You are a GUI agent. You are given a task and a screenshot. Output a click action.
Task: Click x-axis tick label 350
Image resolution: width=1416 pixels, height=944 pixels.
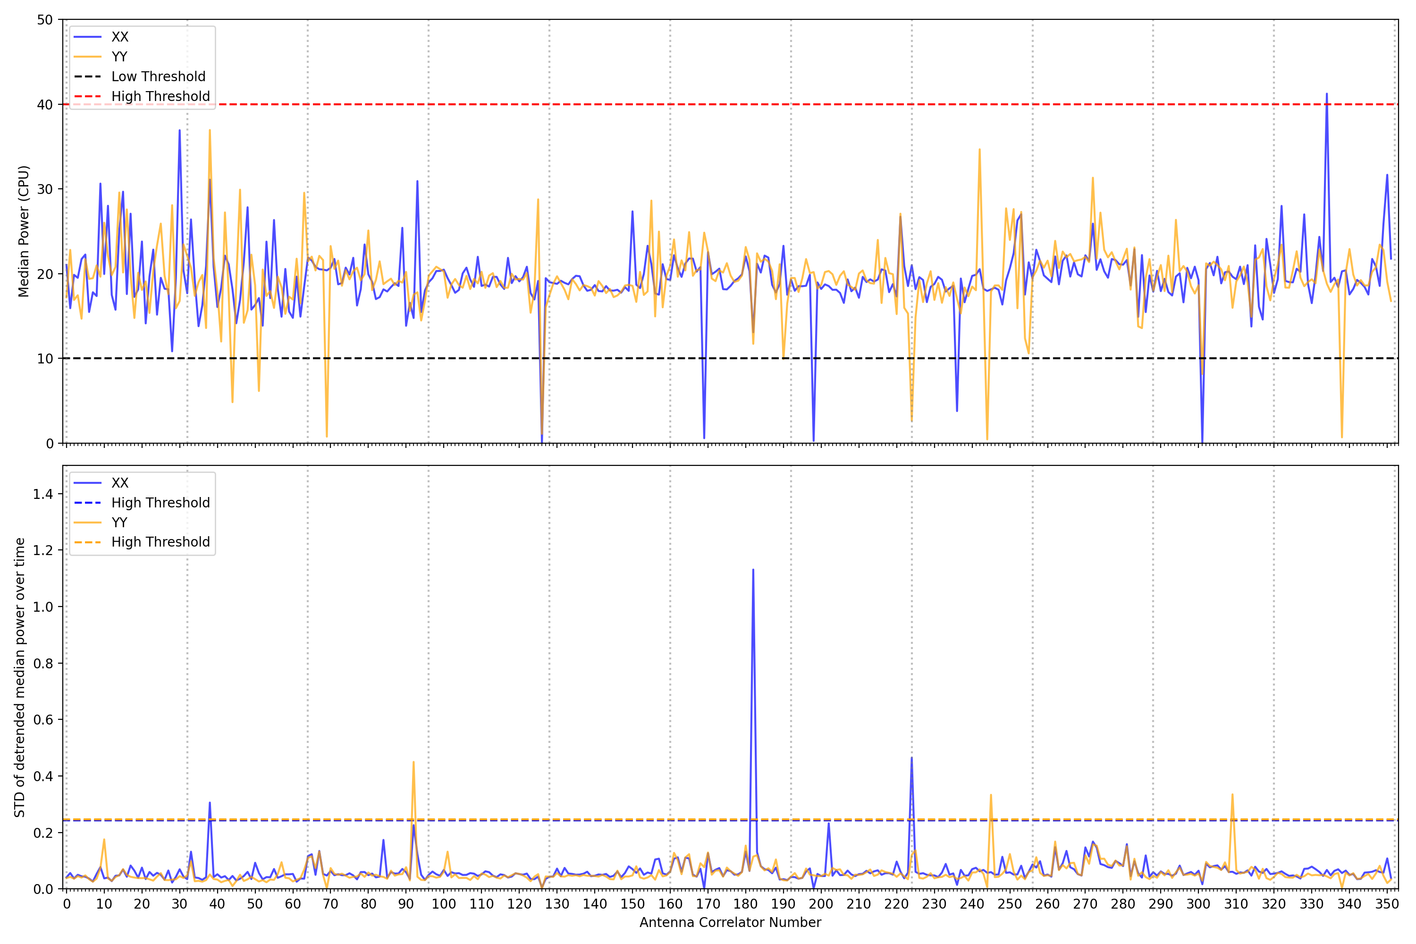[1387, 904]
